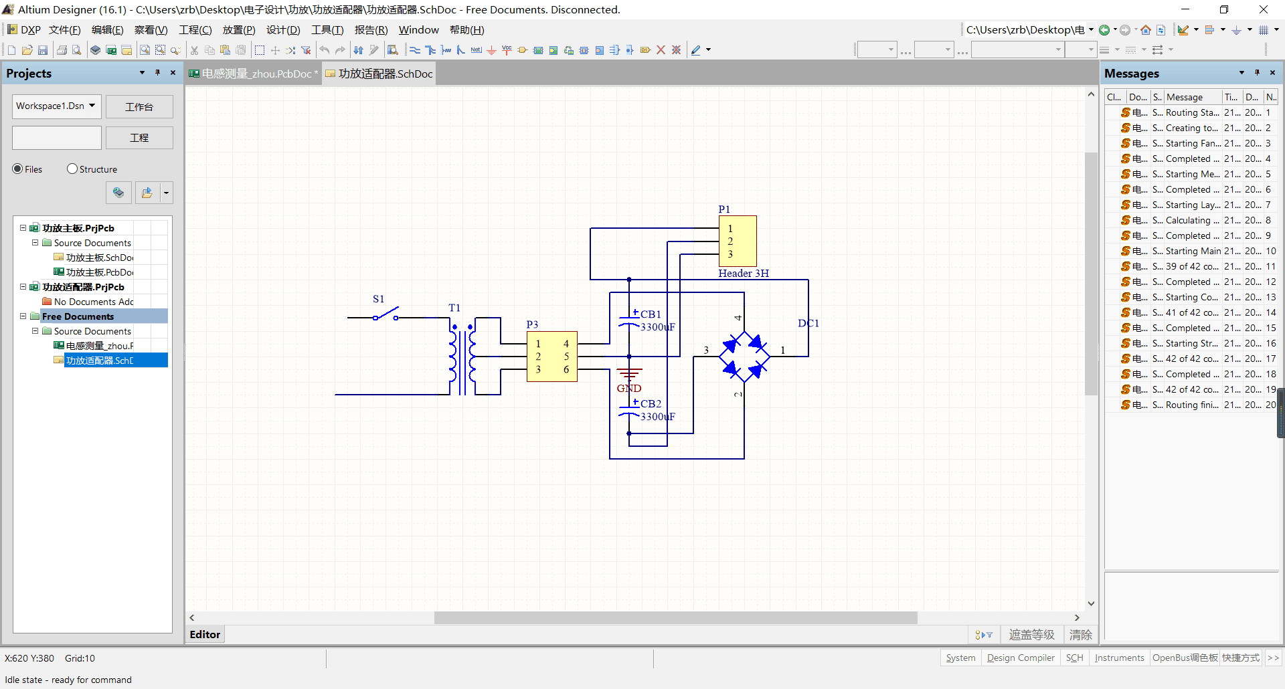The image size is (1285, 689).
Task: Click the Save floppy disk icon
Action: tap(43, 50)
